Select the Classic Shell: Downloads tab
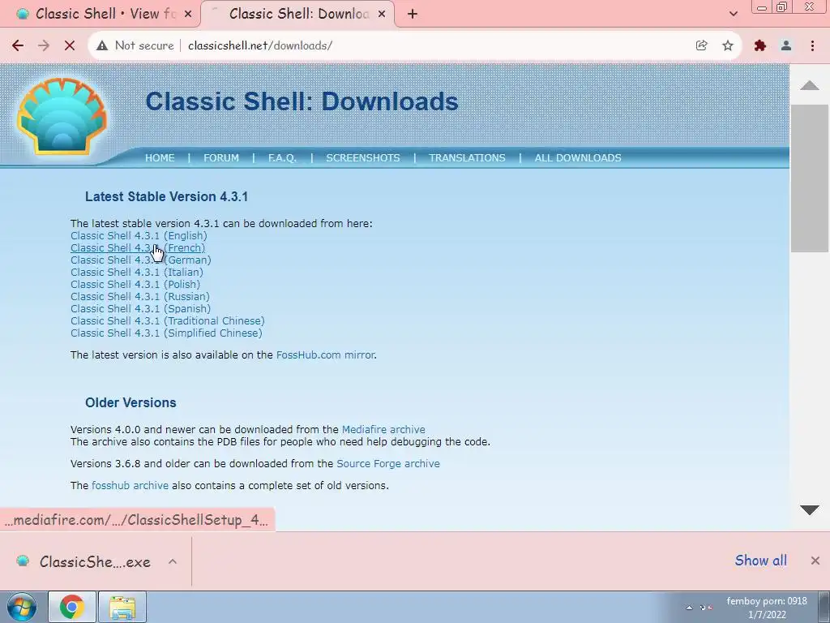This screenshot has width=830, height=623. pyautogui.click(x=298, y=15)
